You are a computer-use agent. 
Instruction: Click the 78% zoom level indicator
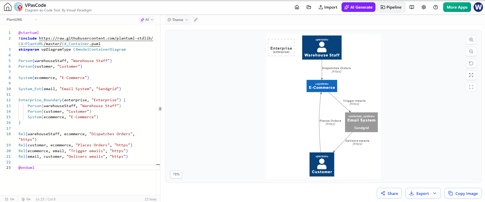point(176,174)
